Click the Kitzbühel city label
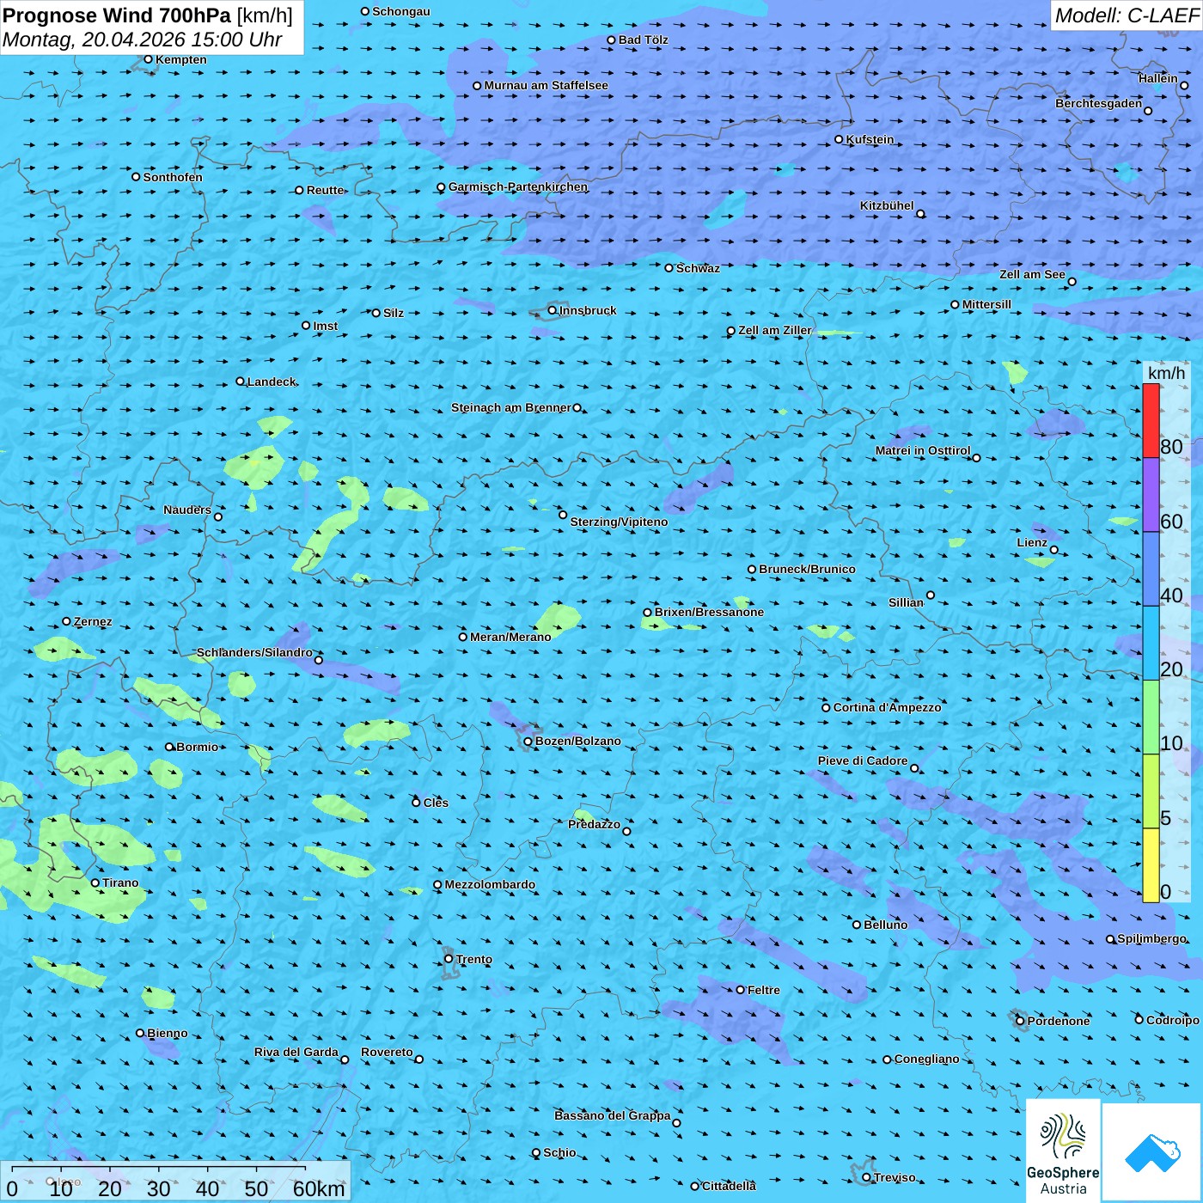The image size is (1203, 1203). 887,205
